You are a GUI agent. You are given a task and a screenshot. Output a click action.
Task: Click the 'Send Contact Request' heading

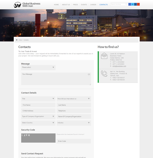32,154
